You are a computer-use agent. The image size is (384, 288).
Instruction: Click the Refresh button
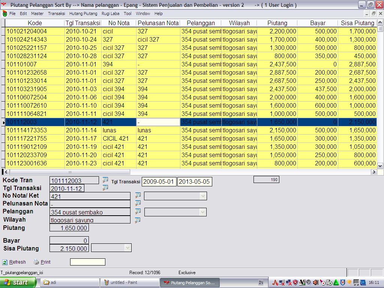point(14,262)
